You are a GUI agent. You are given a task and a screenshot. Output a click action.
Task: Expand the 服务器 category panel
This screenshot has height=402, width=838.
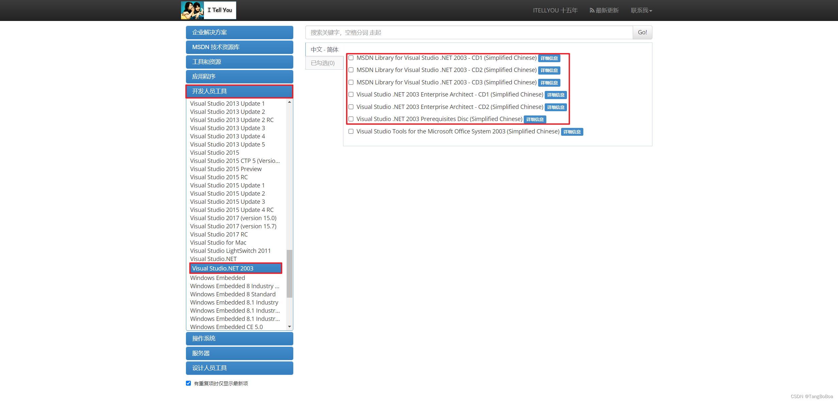click(239, 353)
